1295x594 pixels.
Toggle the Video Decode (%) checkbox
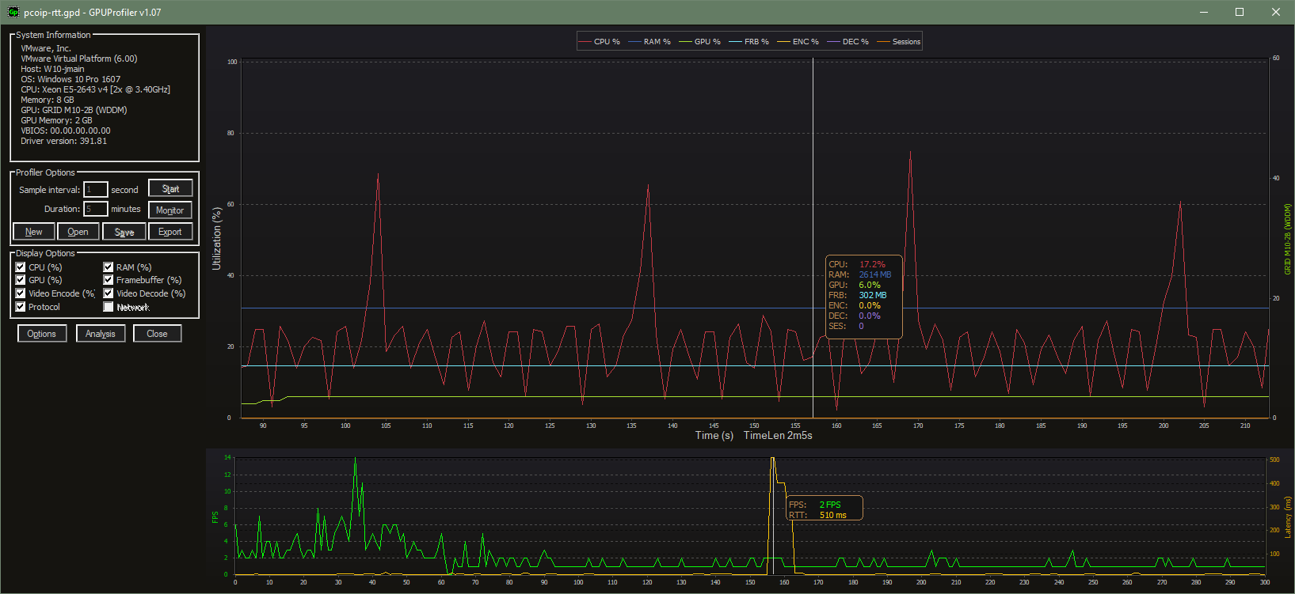[109, 293]
